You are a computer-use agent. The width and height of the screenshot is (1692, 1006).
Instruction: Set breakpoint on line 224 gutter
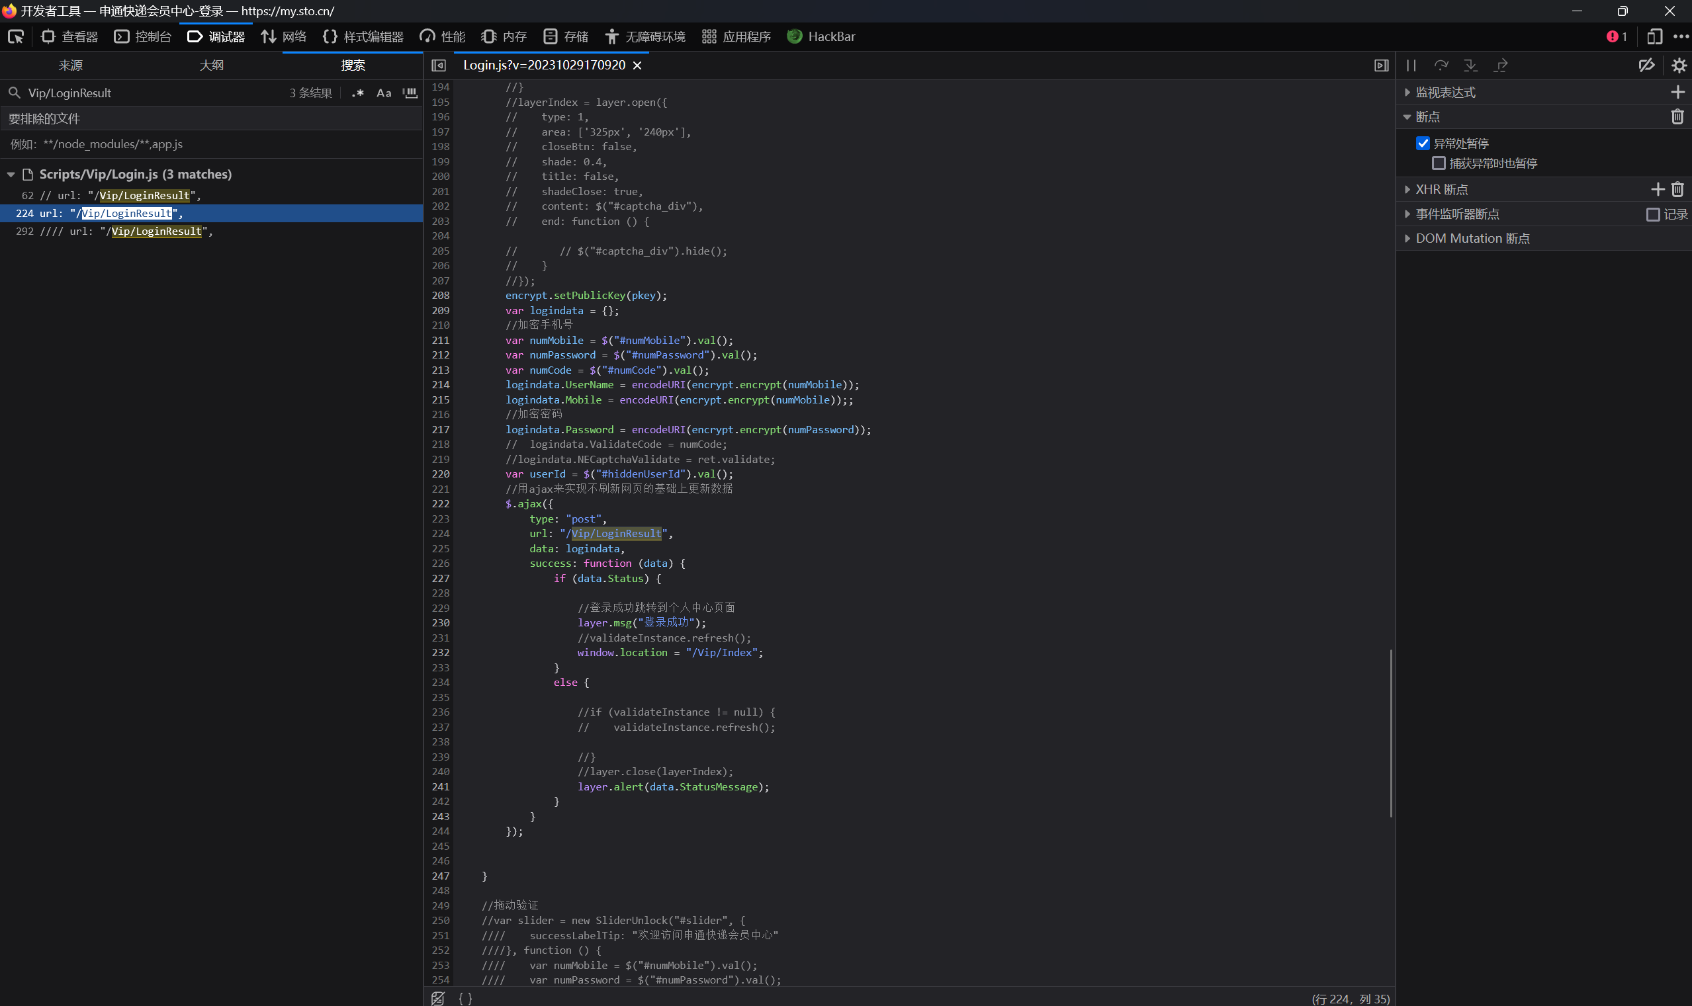coord(441,534)
